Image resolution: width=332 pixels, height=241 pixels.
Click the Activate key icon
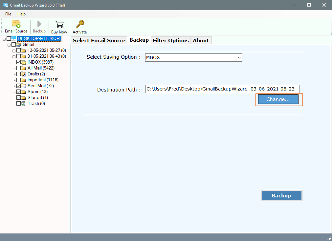coord(80,24)
